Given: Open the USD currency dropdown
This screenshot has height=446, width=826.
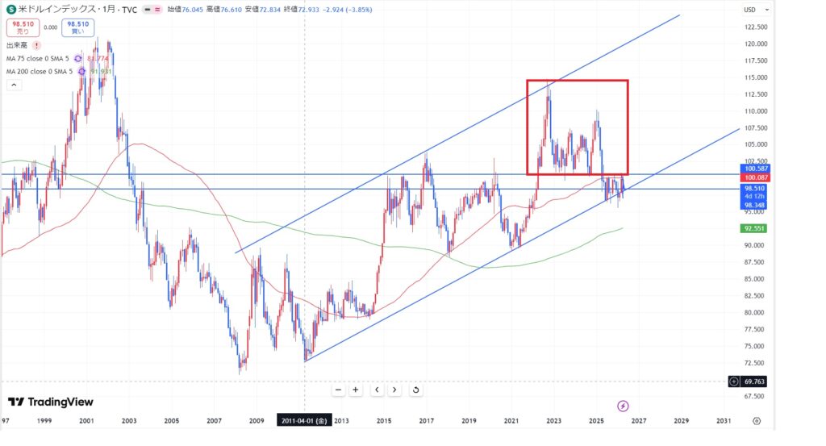Looking at the screenshot, I should (749, 10).
